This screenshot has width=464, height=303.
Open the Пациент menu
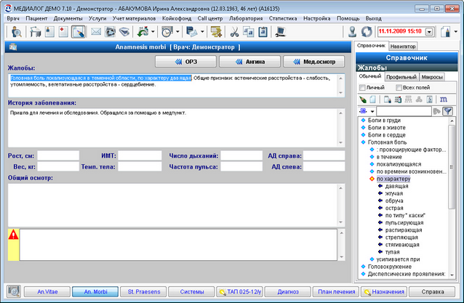(x=36, y=18)
